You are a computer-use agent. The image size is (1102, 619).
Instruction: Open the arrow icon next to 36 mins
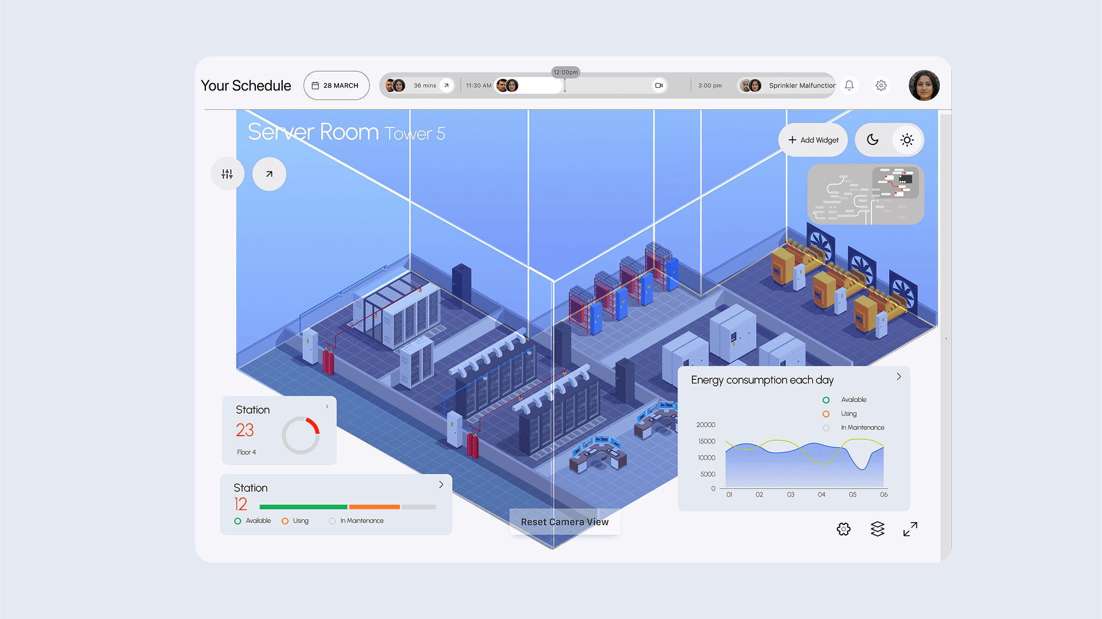click(x=446, y=85)
